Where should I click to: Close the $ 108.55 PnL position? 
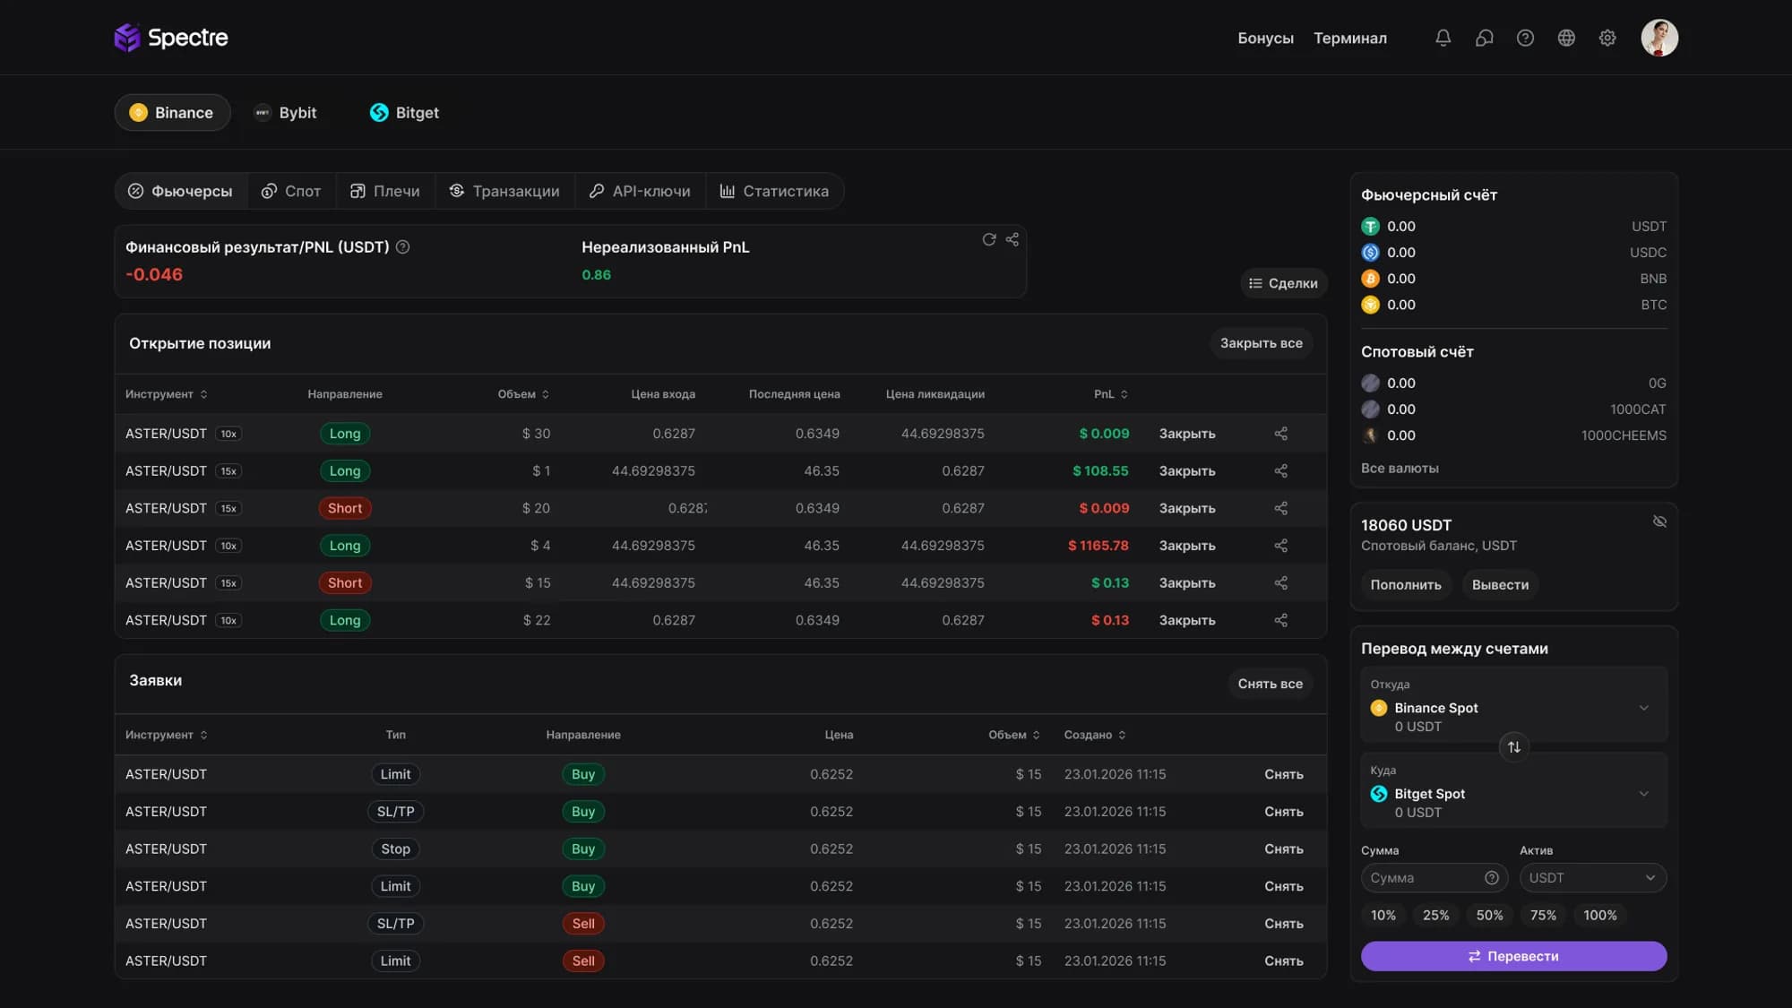point(1186,471)
